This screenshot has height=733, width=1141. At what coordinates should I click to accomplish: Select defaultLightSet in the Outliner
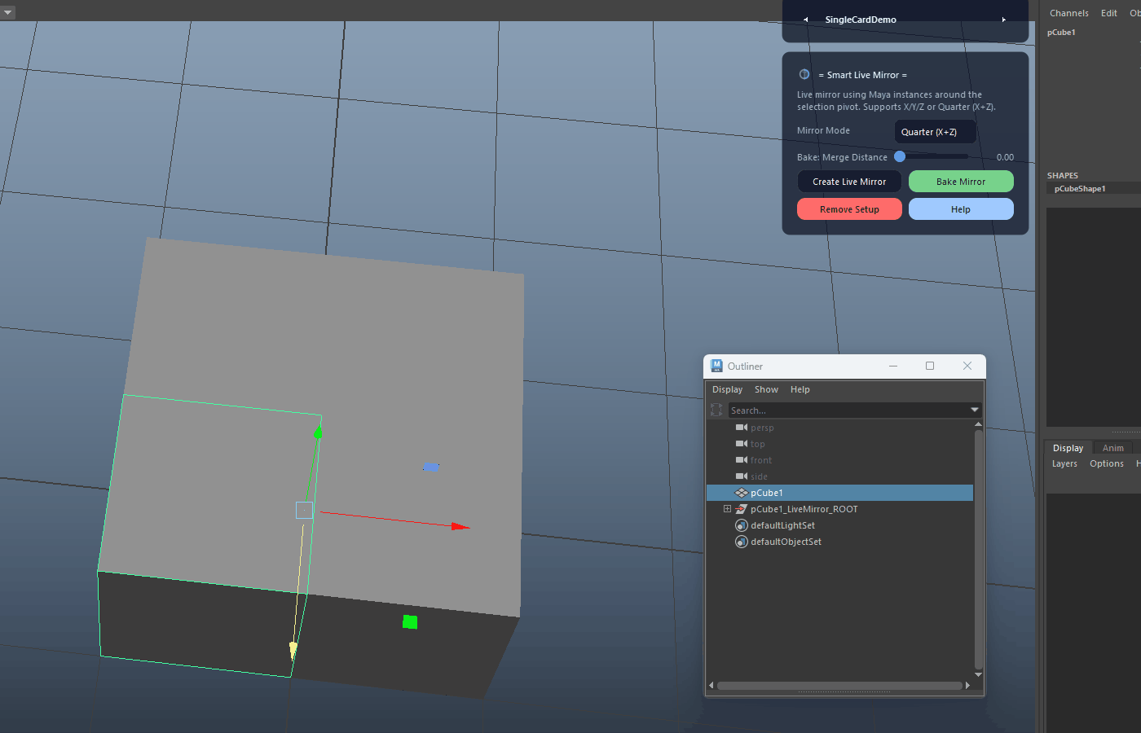point(782,525)
